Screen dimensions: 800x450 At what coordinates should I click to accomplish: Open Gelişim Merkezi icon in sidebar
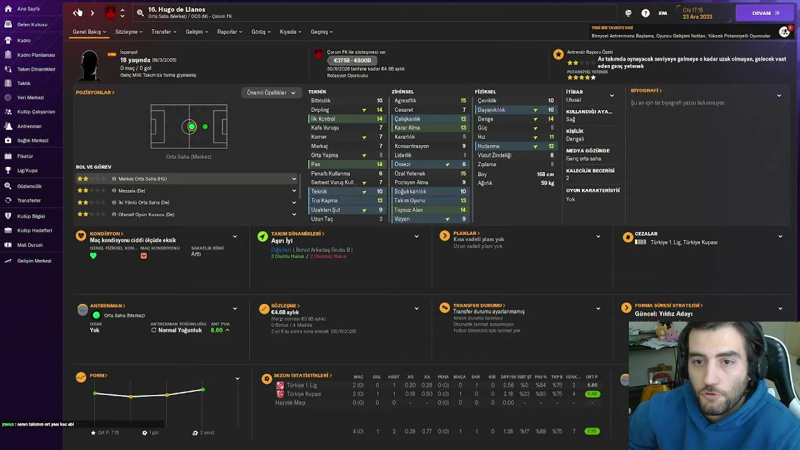tap(8, 261)
